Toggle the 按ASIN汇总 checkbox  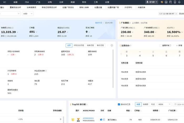(x=119, y=104)
